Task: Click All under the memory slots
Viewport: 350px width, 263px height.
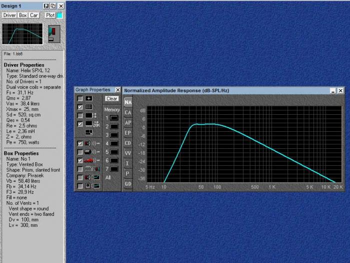Action: 108,177
